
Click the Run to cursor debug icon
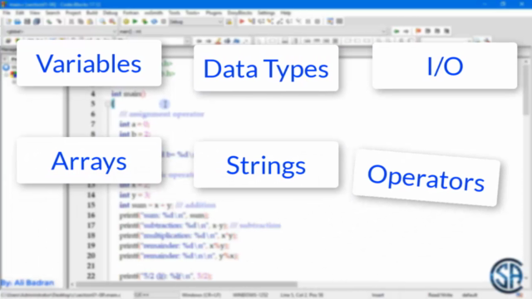[x=251, y=22]
